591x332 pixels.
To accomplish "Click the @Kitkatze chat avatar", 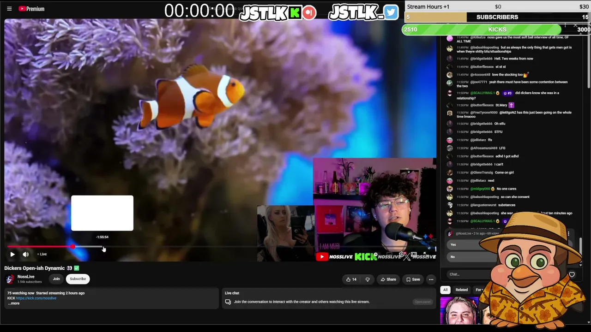I will (450, 39).
